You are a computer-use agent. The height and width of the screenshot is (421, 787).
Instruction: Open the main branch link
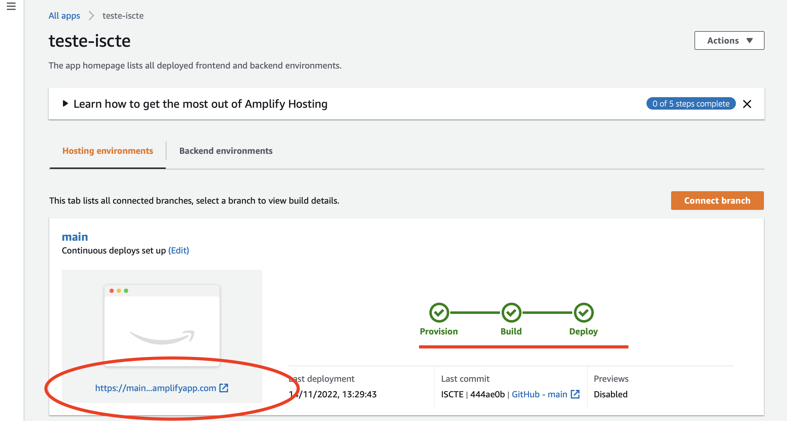[x=75, y=237]
